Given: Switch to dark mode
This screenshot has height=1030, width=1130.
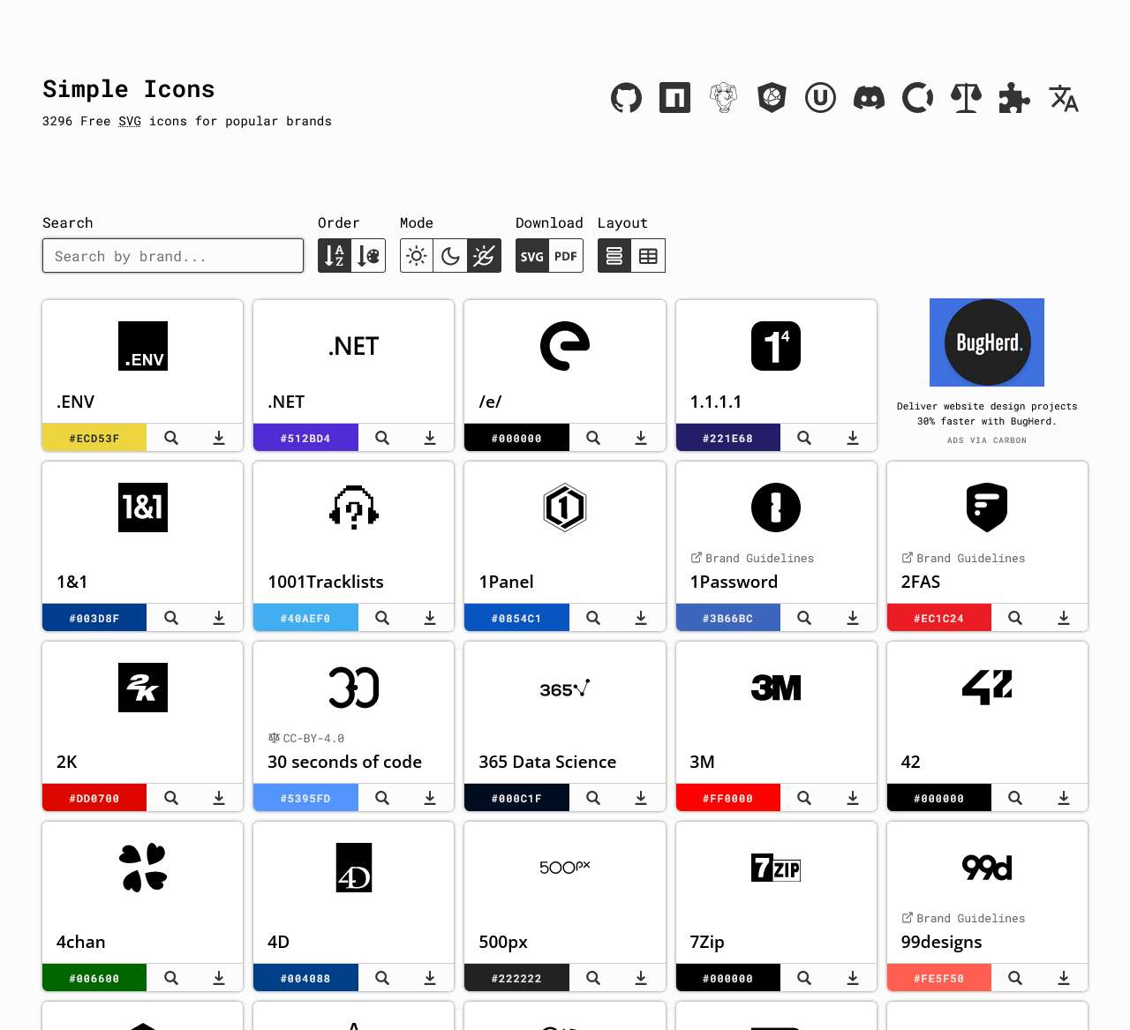Looking at the screenshot, I should pyautogui.click(x=450, y=256).
